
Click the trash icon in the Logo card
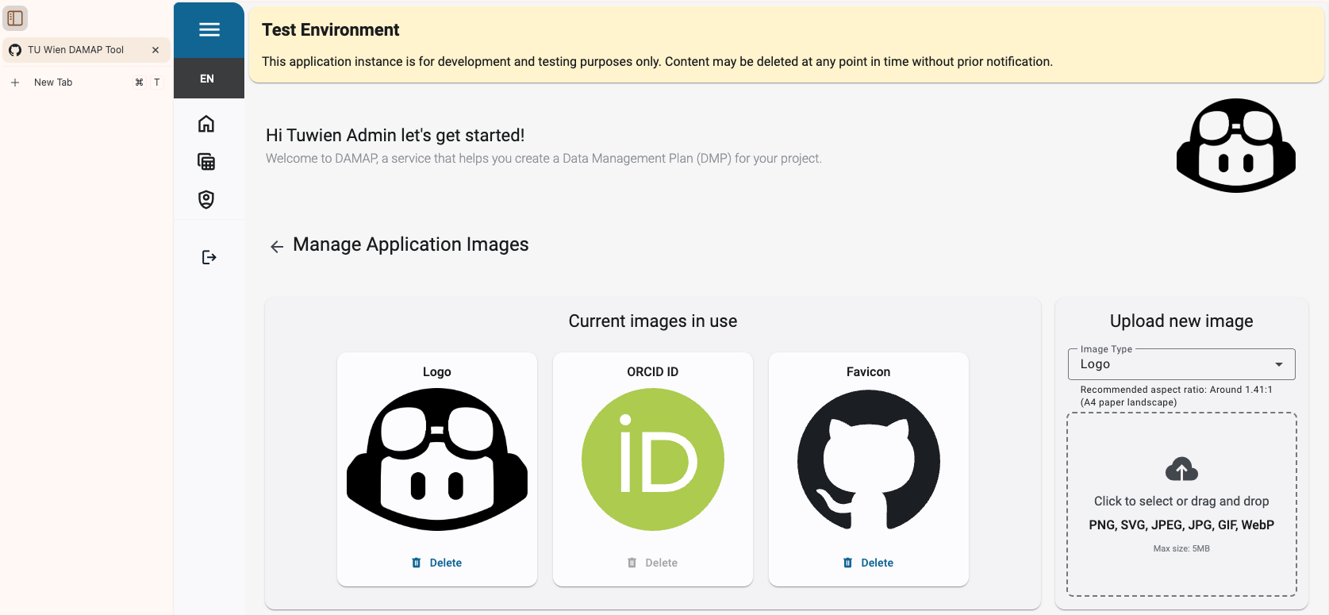coord(417,563)
